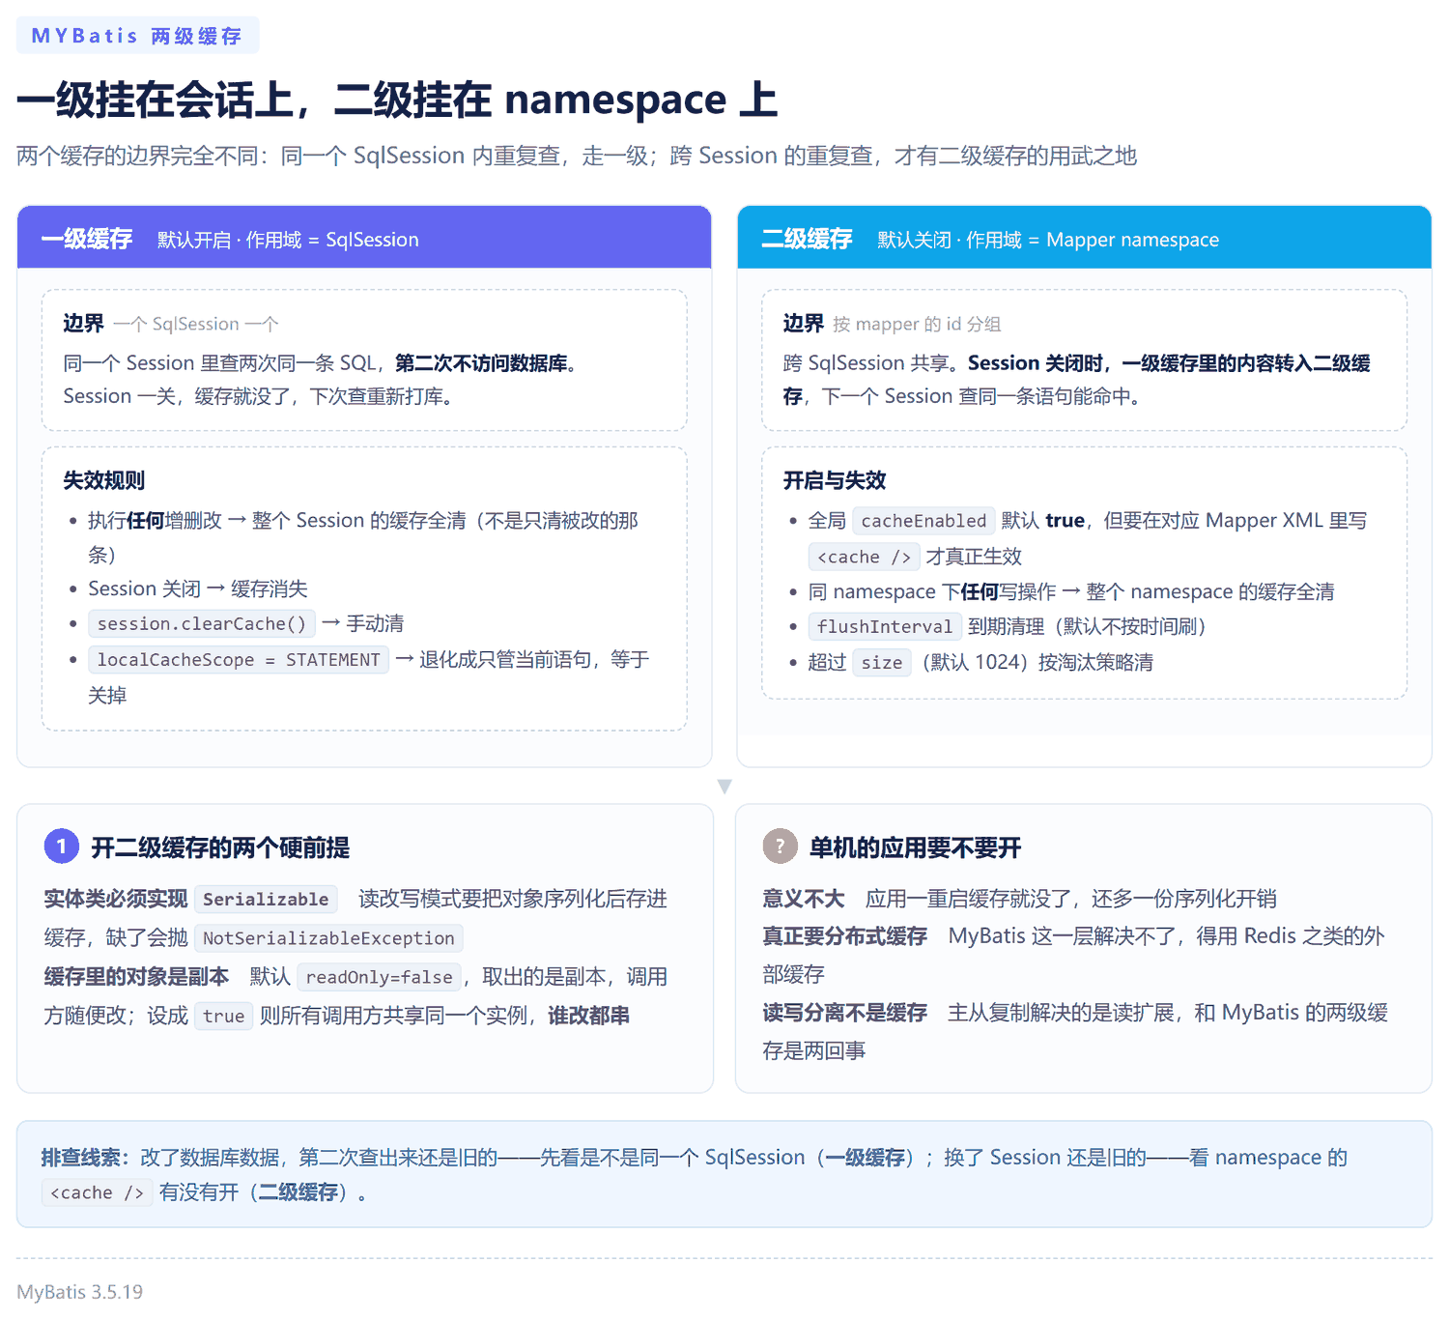
Task: Click the bold label "意义不大"
Action: pos(804,899)
